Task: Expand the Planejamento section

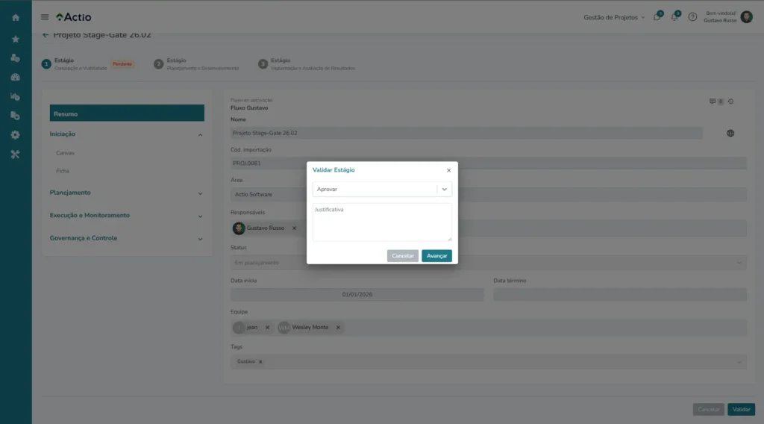Action: 200,193
